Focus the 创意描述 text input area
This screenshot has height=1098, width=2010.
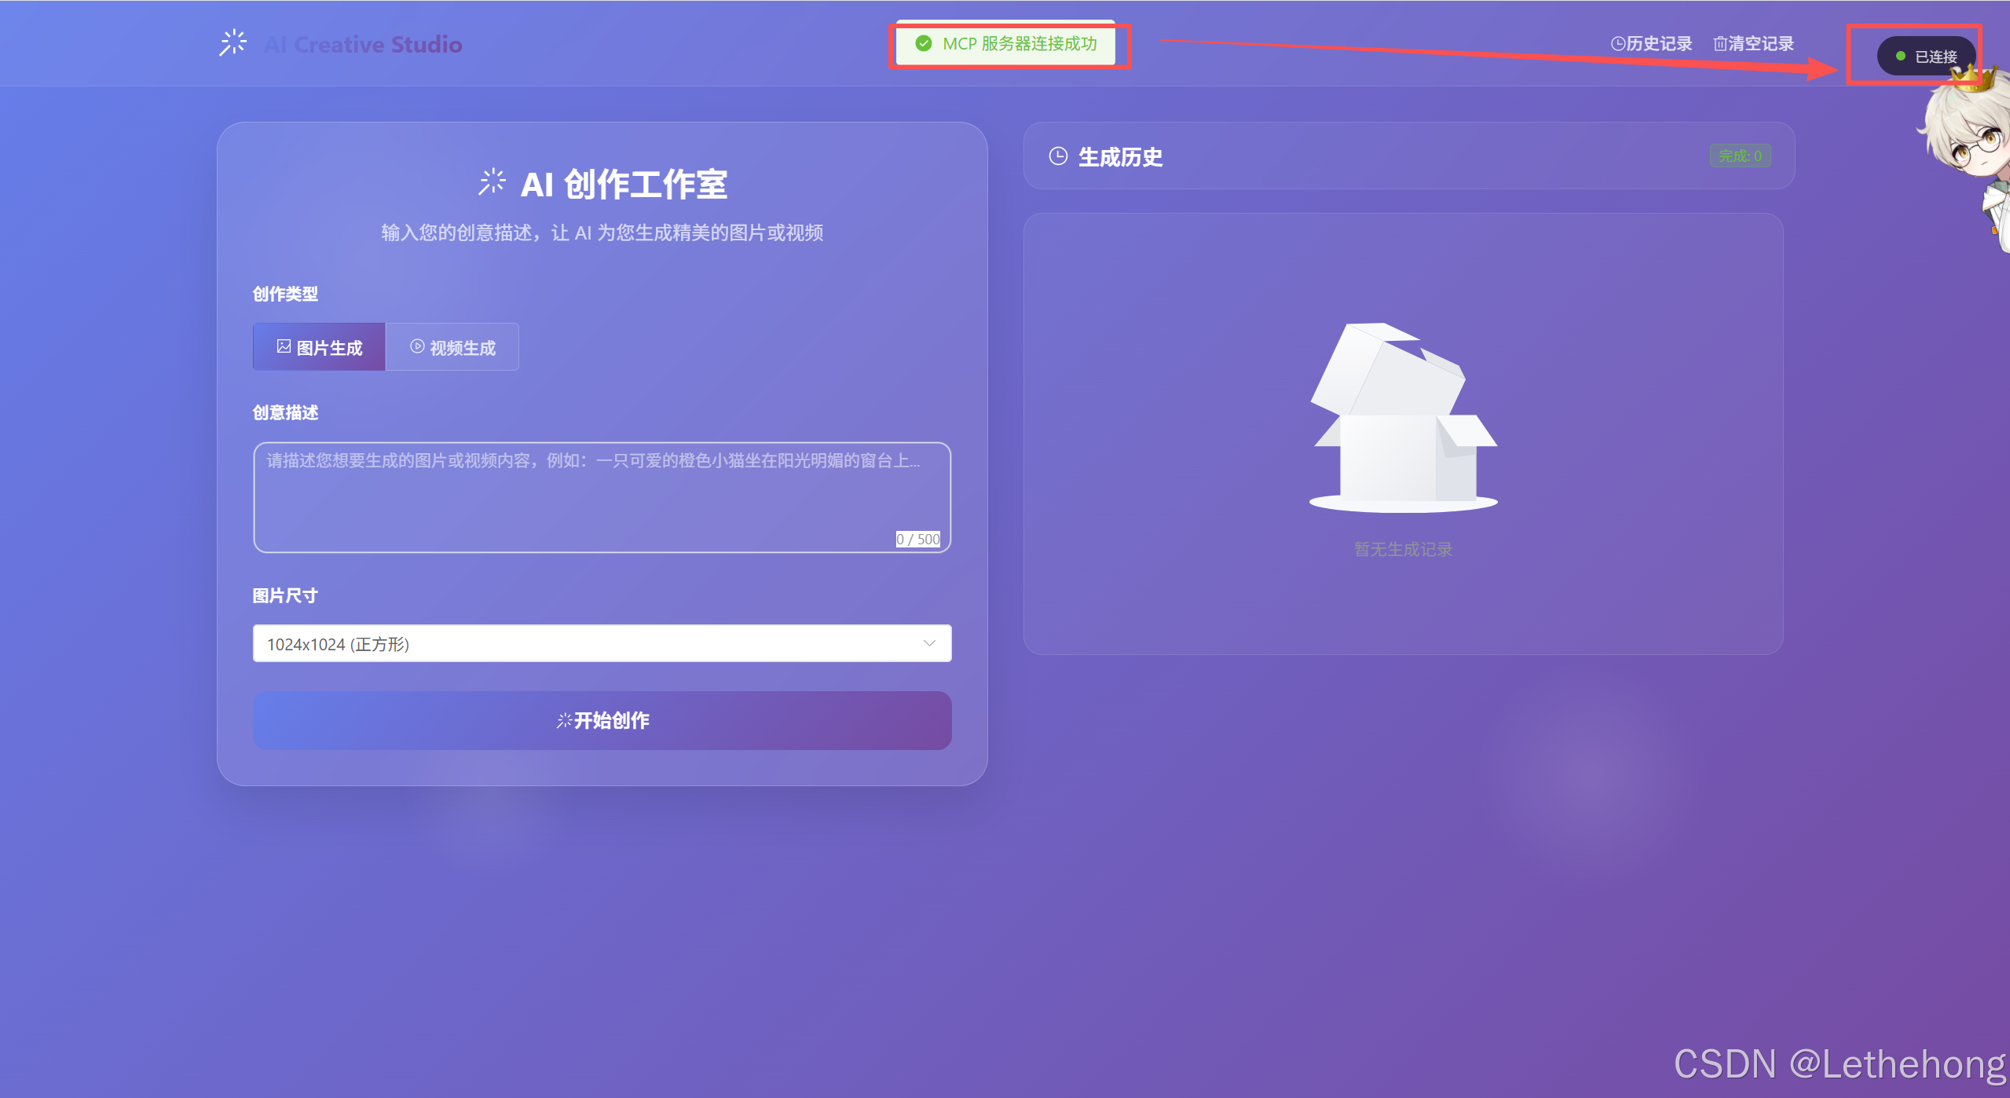tap(602, 497)
